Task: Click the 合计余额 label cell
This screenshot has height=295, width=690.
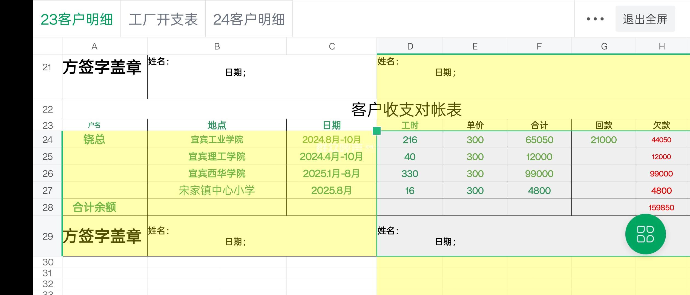Action: point(94,207)
